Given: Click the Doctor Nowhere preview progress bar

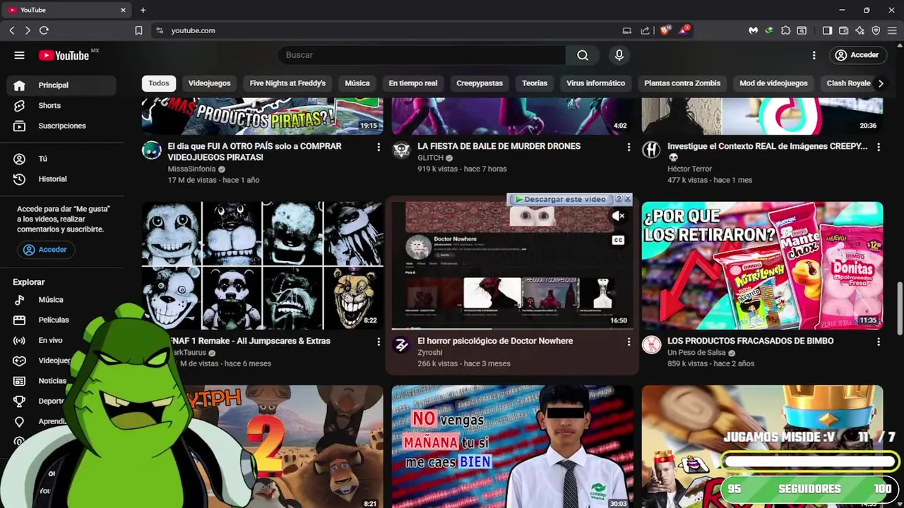Looking at the screenshot, I should pos(513,328).
